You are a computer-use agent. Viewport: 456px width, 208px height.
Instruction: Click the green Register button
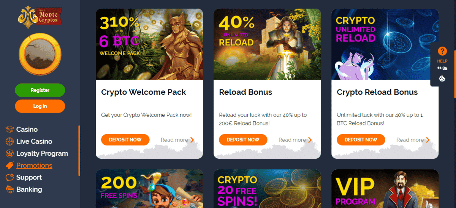click(40, 90)
